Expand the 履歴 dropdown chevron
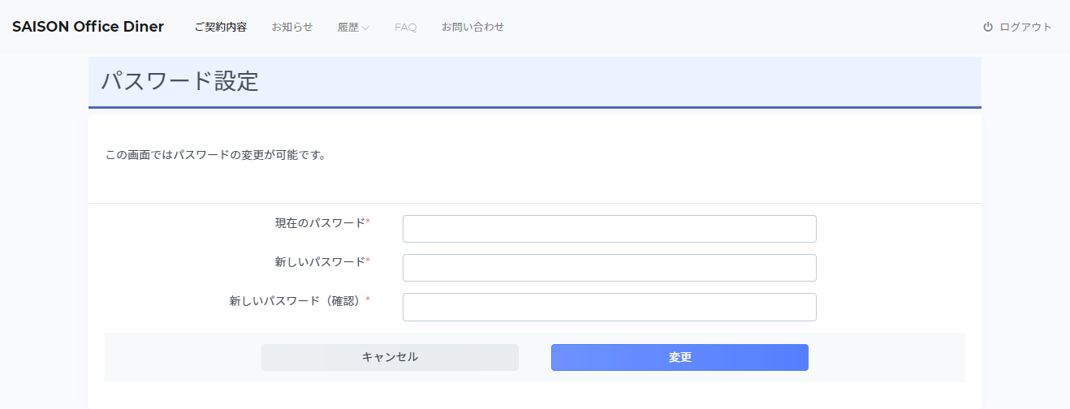This screenshot has width=1070, height=409. [365, 28]
